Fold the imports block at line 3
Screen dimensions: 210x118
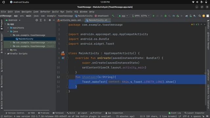67,34
